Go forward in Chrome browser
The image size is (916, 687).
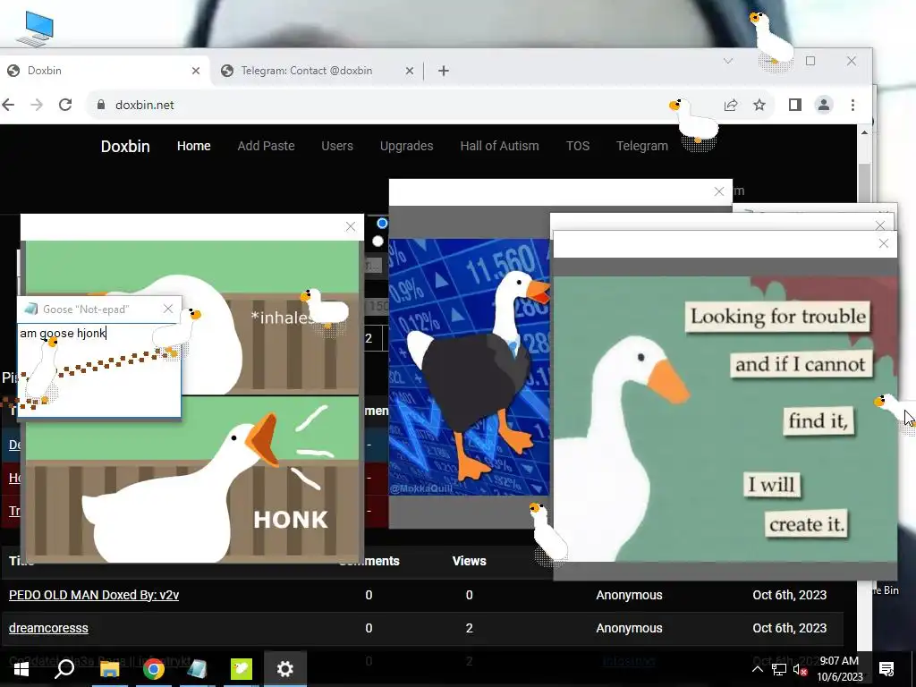click(x=37, y=105)
